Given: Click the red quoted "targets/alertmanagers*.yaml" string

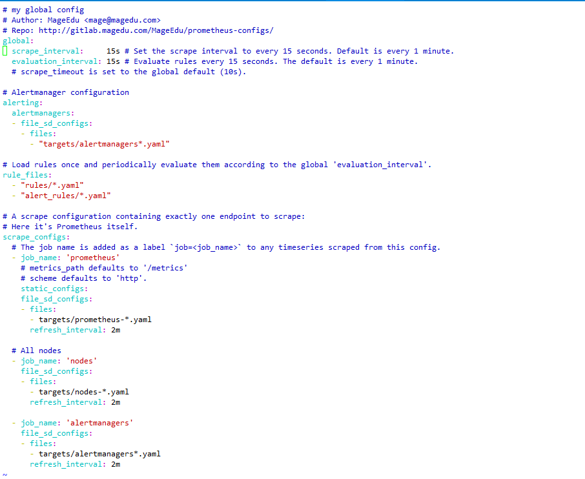Looking at the screenshot, I should pyautogui.click(x=104, y=144).
